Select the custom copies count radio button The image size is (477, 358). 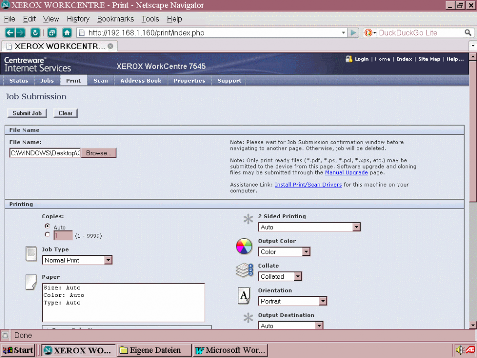point(47,234)
